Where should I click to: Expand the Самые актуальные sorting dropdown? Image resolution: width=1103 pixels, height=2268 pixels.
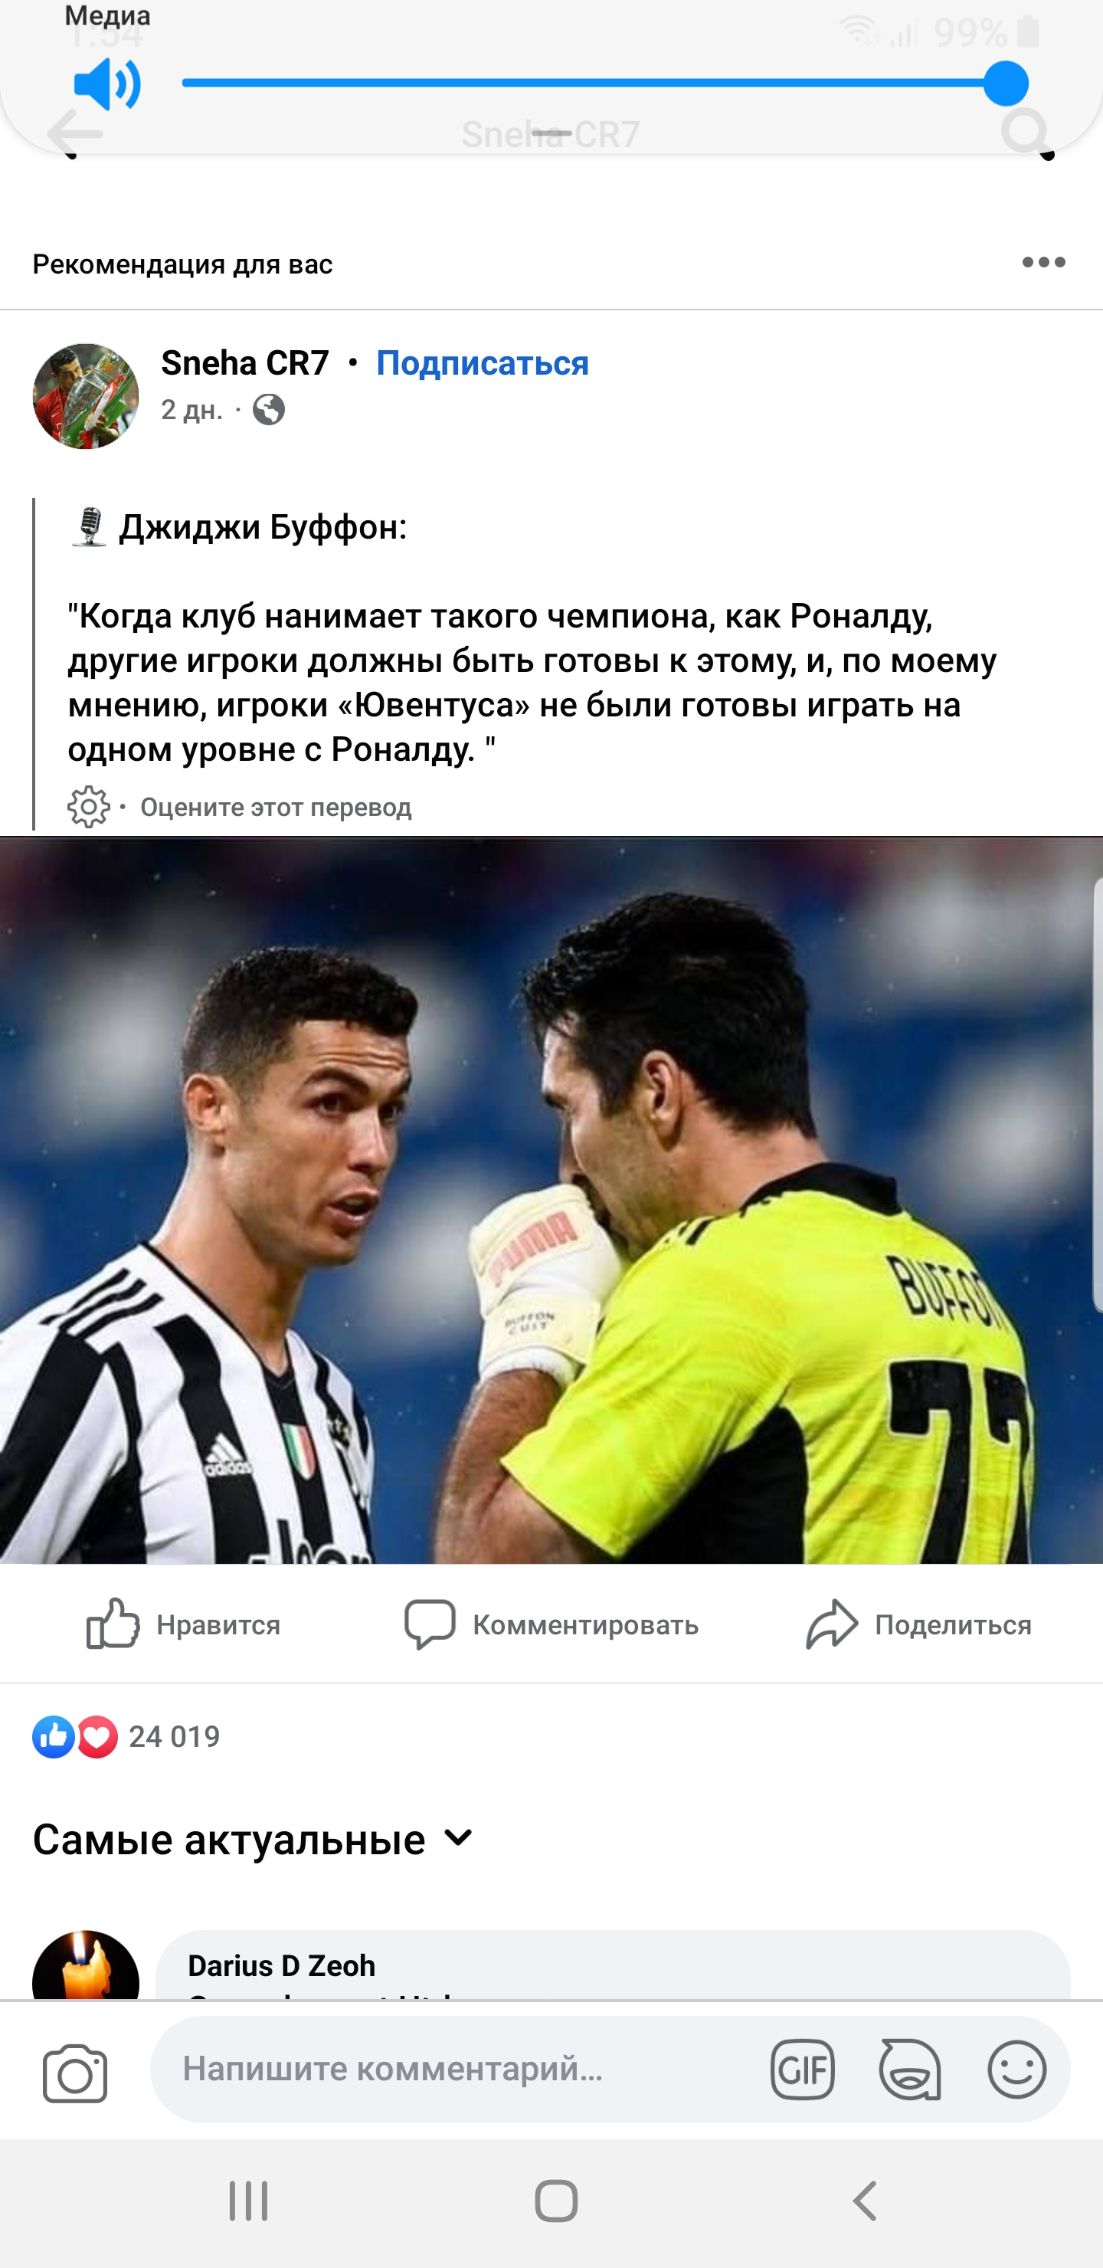[x=254, y=1839]
